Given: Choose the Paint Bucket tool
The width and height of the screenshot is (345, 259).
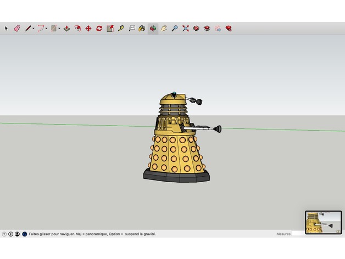Looking at the screenshot, I should [x=142, y=28].
